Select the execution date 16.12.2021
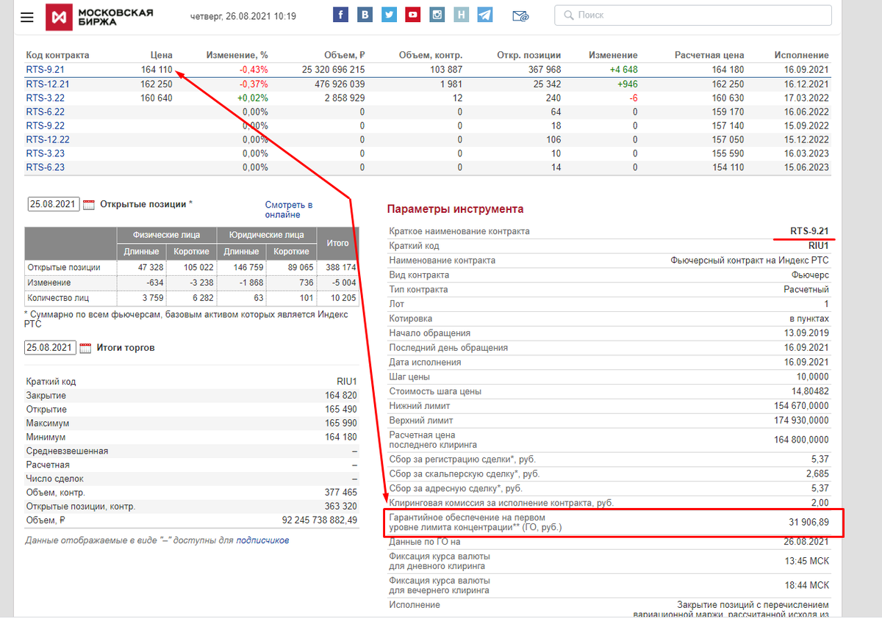The width and height of the screenshot is (882, 621). pos(806,84)
